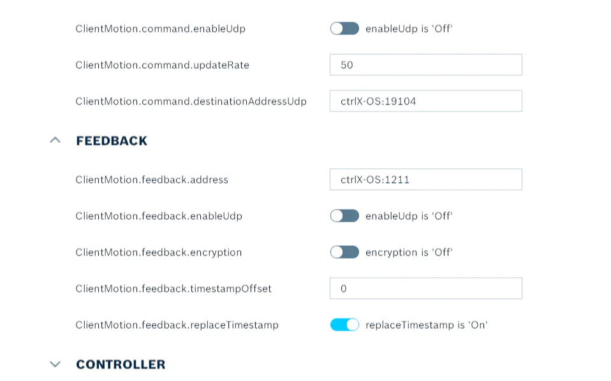Disable the replaceTimestamp switch
This screenshot has height=381, width=611.
pos(344,324)
